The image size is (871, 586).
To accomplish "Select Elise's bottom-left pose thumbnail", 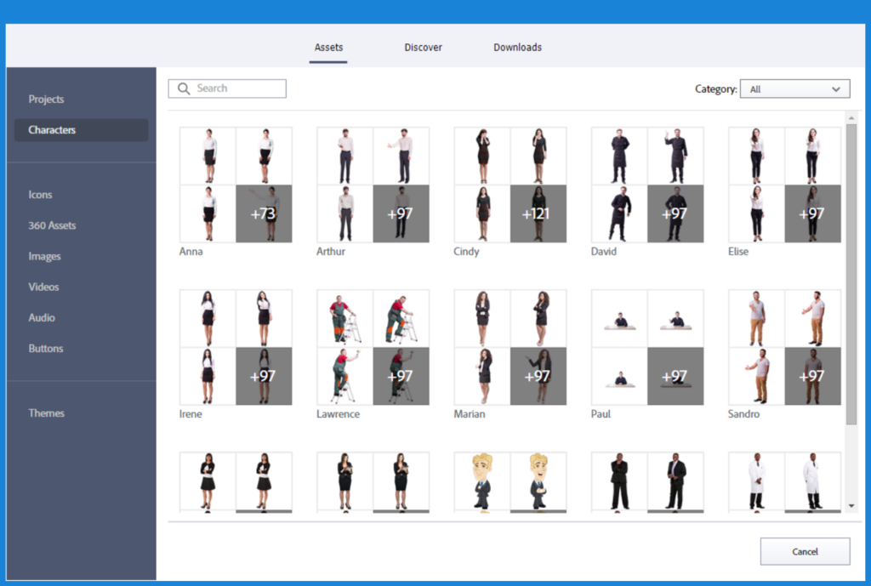I will (756, 213).
